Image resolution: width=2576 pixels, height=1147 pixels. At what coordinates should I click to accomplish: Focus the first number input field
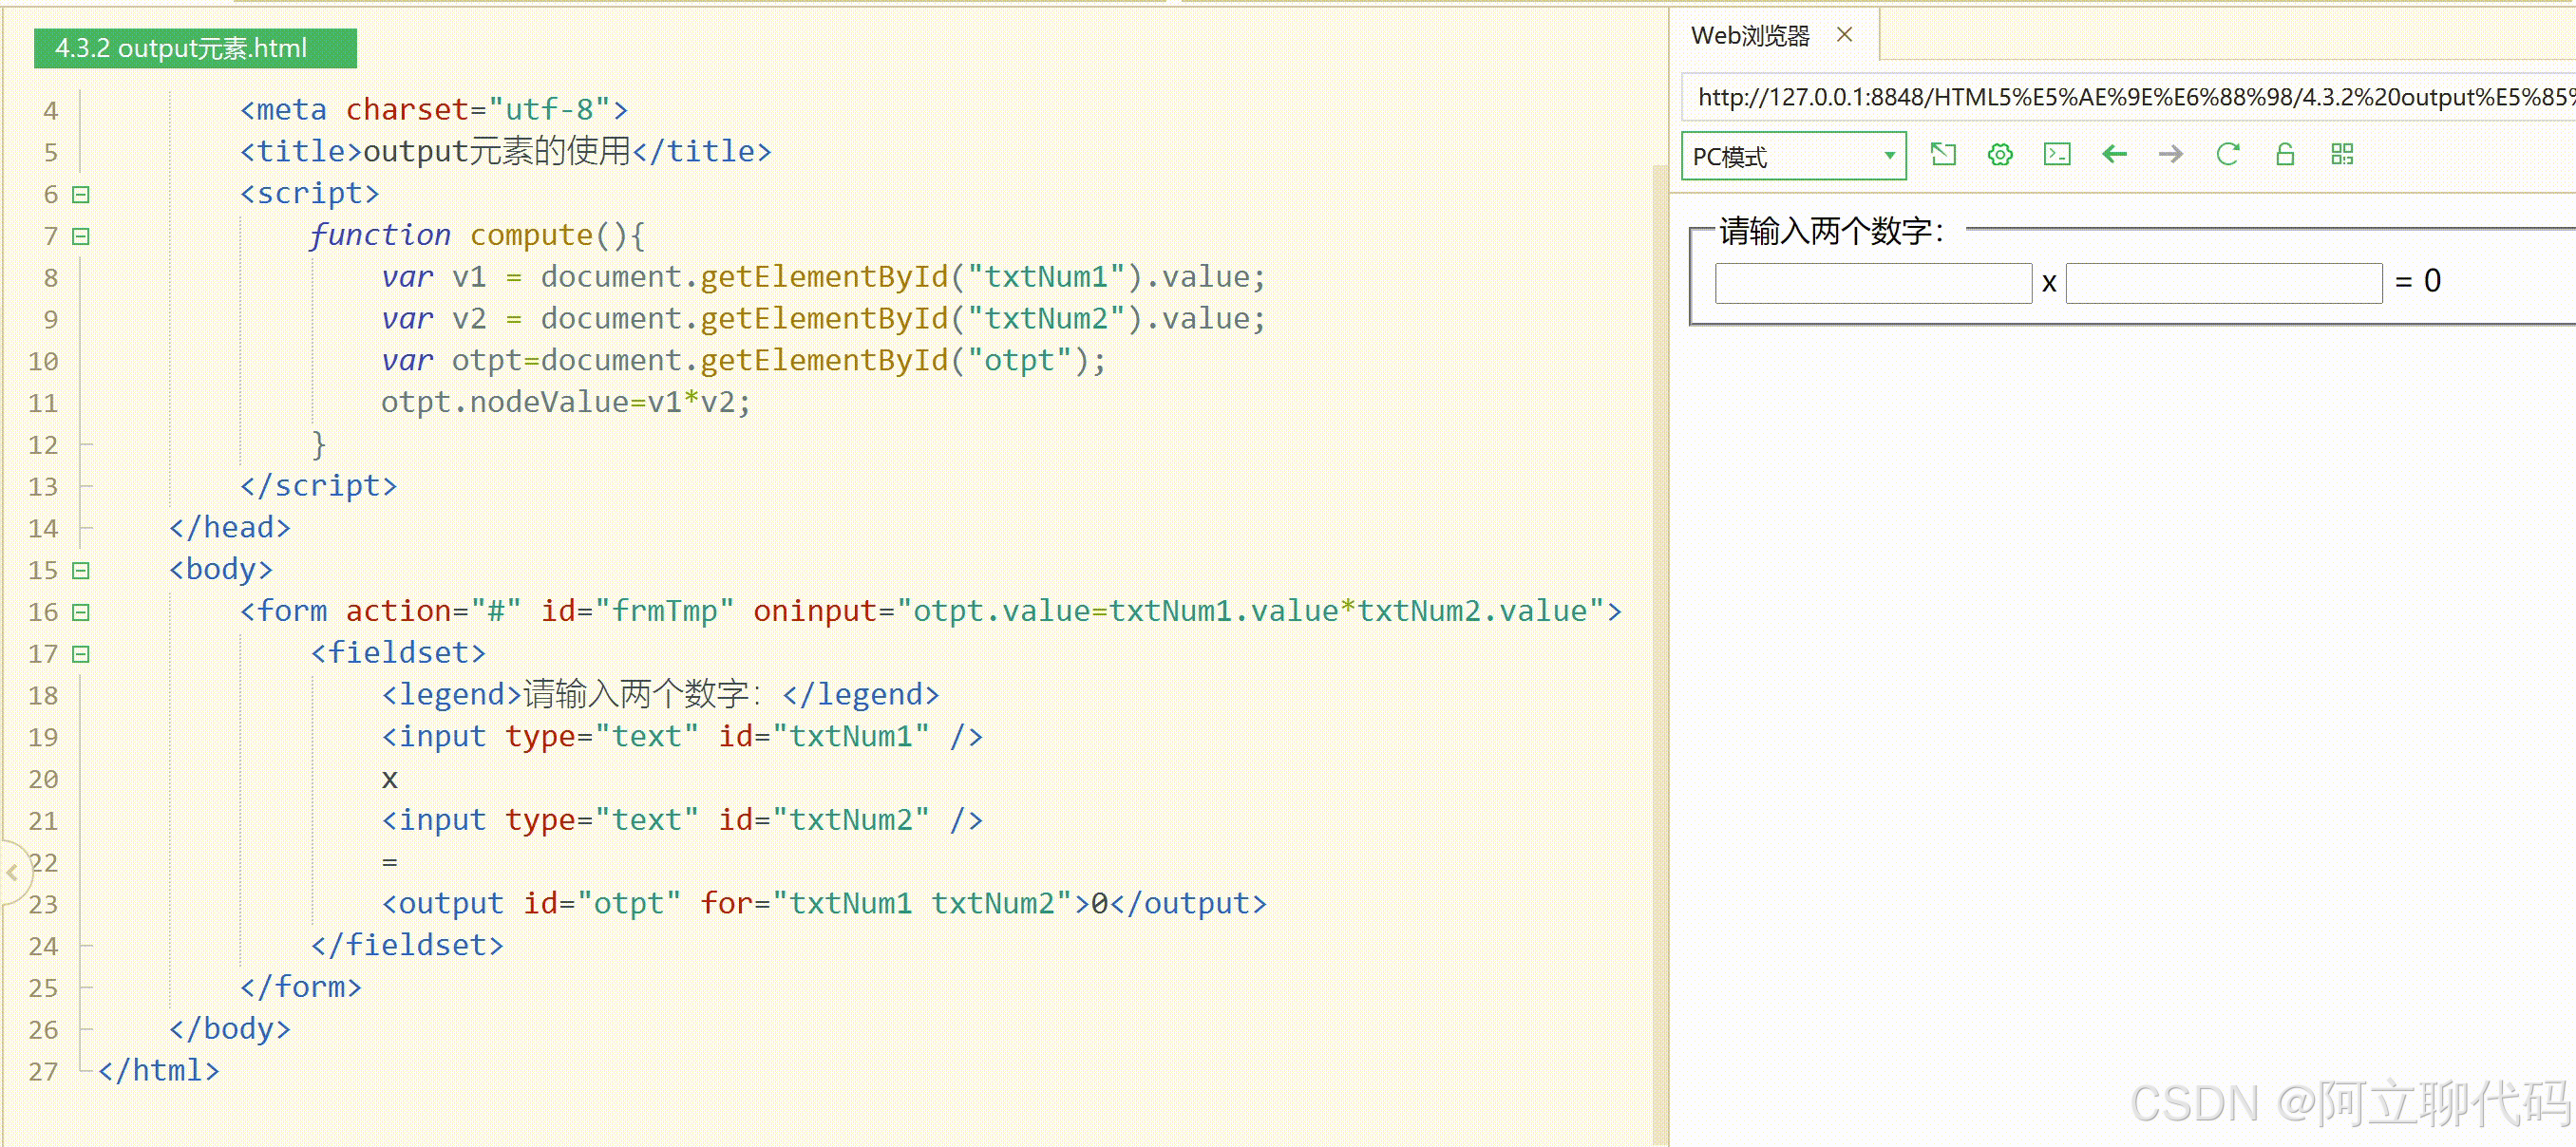pos(1873,283)
